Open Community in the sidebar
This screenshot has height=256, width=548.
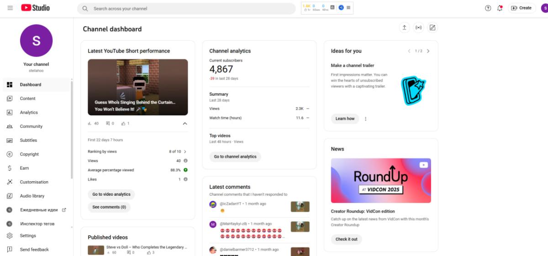[x=37, y=126]
